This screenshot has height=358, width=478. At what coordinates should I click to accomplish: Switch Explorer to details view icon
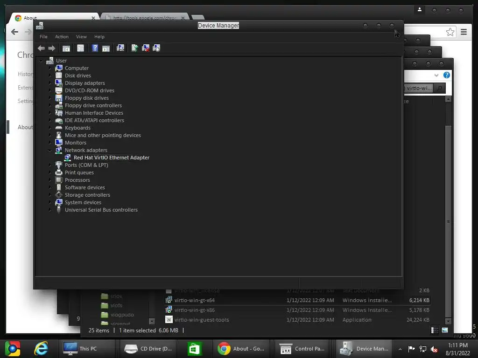(x=435, y=330)
